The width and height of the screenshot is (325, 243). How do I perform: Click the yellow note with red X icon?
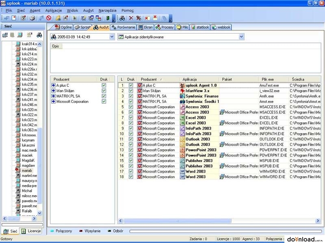point(155,18)
